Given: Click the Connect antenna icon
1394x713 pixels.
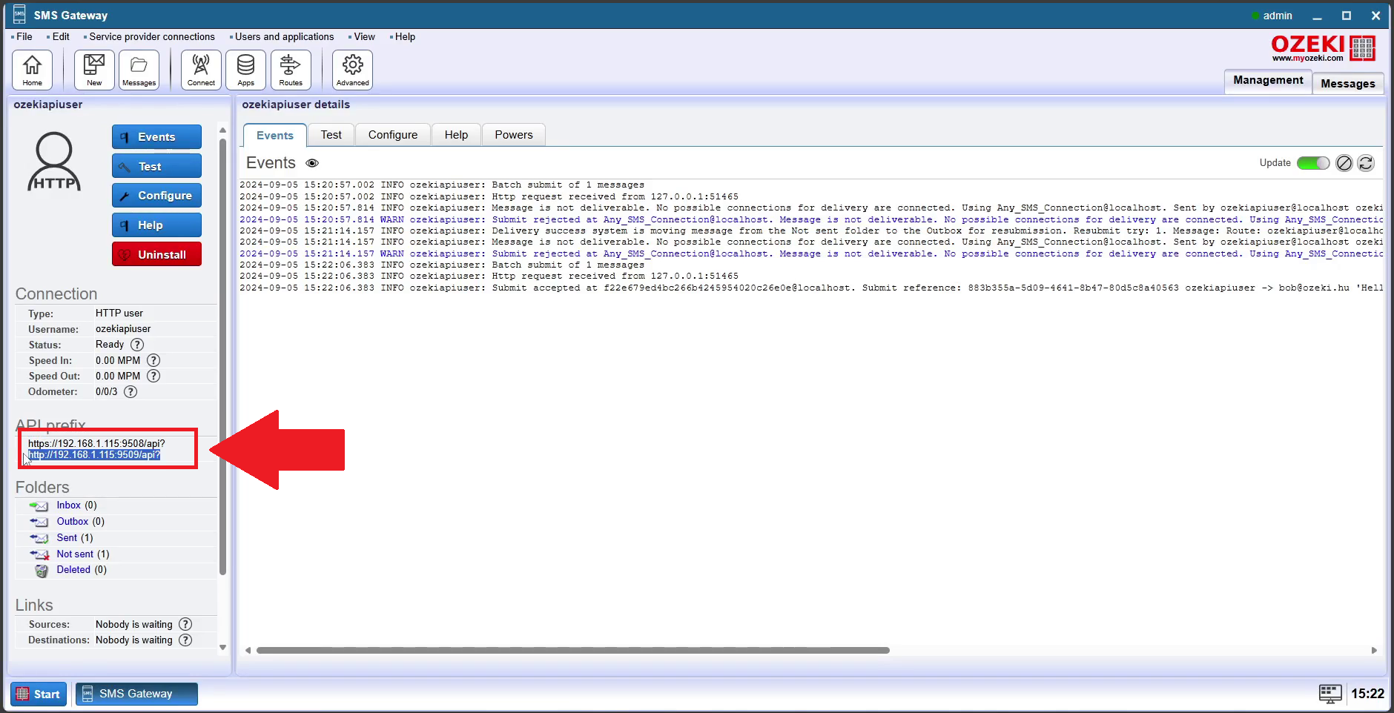Looking at the screenshot, I should click(x=201, y=70).
